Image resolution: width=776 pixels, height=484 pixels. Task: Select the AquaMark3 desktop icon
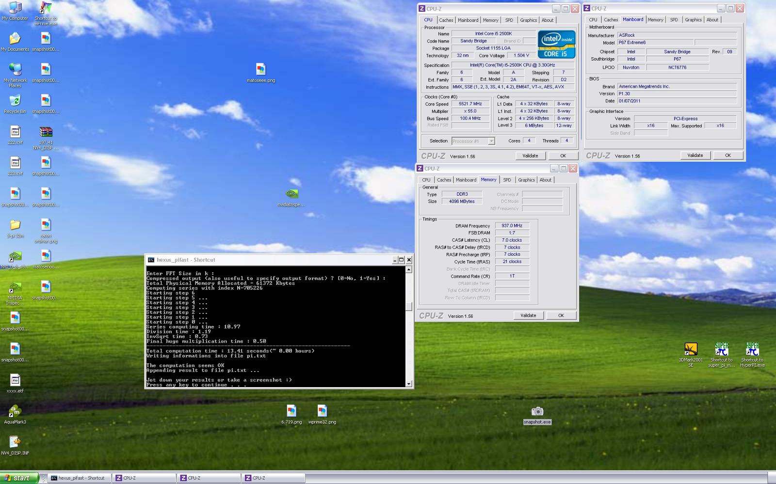pos(15,414)
